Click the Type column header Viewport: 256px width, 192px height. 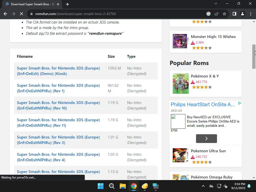(x=131, y=56)
